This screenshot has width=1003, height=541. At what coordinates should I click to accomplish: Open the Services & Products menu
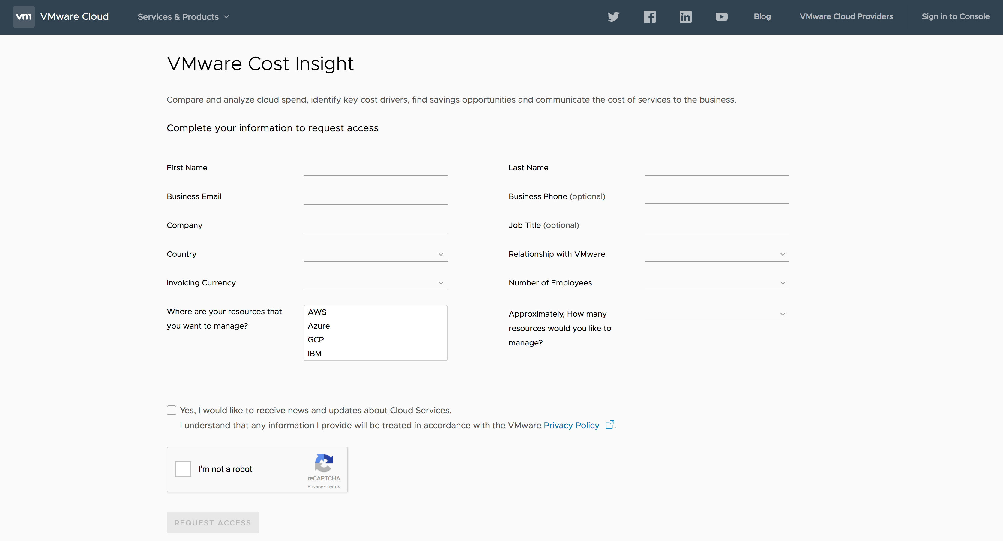click(x=183, y=17)
